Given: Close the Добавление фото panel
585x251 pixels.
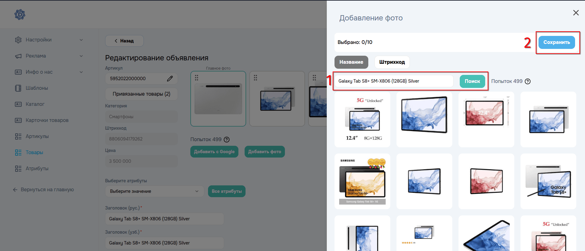Looking at the screenshot, I should click(x=576, y=13).
